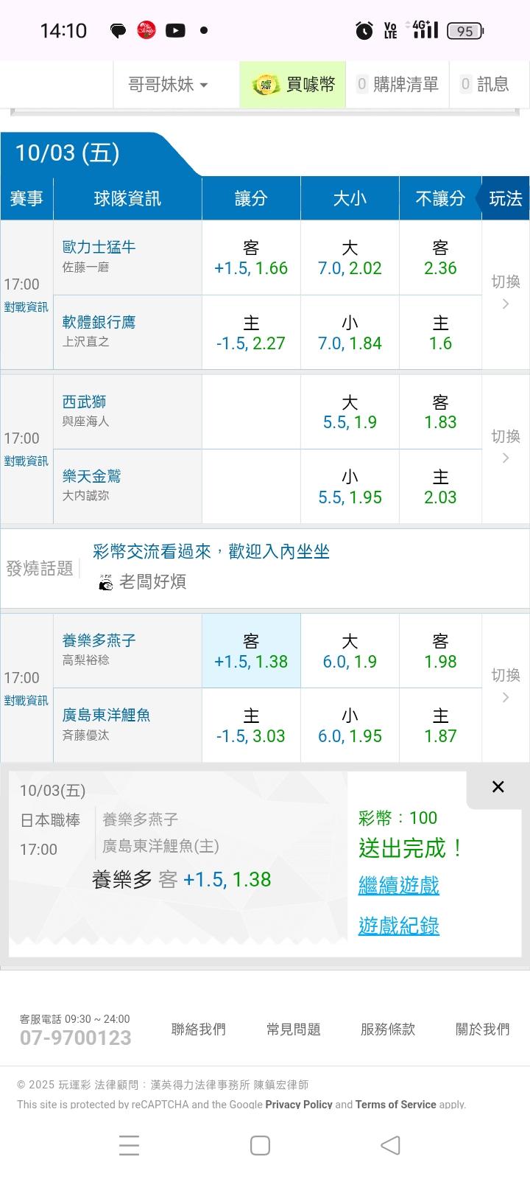Tap the alarm clock status icon
The width and height of the screenshot is (530, 1182).
click(364, 30)
